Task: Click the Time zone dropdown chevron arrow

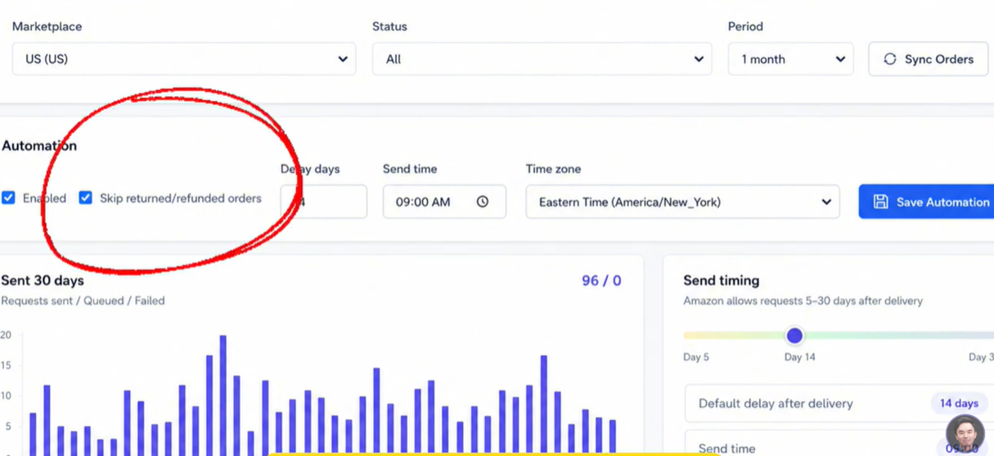Action: [x=826, y=202]
